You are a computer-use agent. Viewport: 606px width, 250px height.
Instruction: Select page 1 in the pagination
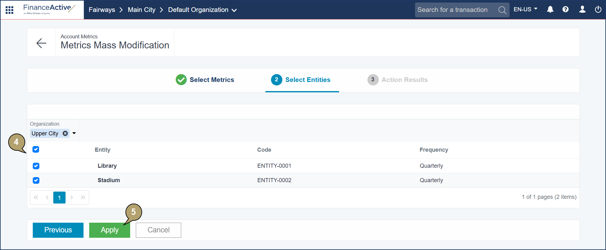[59, 198]
